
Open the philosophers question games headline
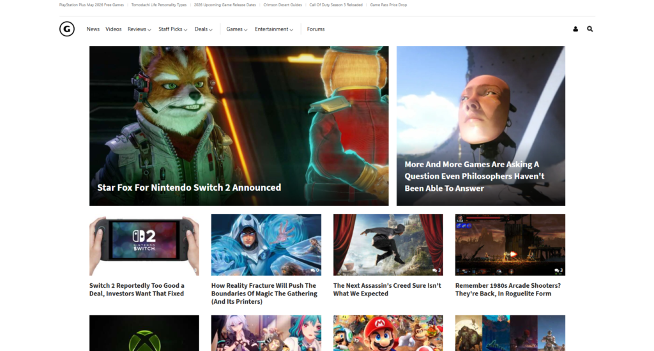point(475,176)
